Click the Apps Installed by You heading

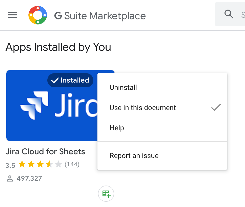click(58, 47)
